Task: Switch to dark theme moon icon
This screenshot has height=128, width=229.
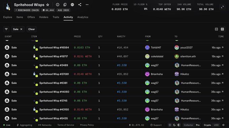Action: pyautogui.click(x=174, y=125)
